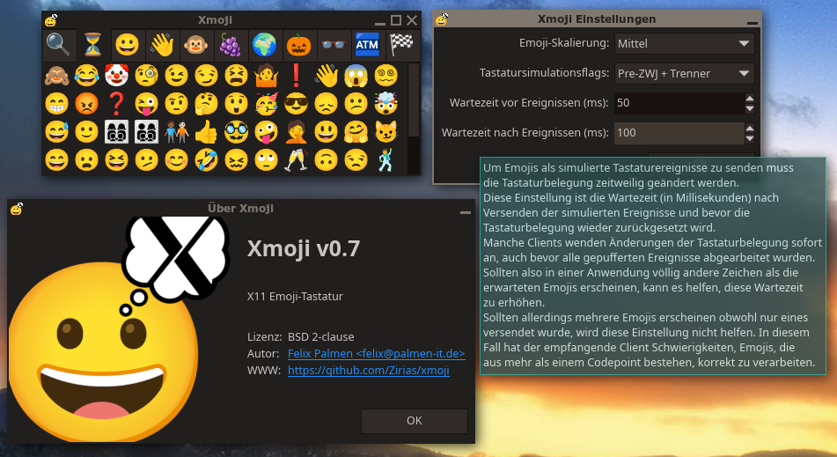Pick the angry red face emoji
The height and width of the screenshot is (457, 837).
point(86,104)
